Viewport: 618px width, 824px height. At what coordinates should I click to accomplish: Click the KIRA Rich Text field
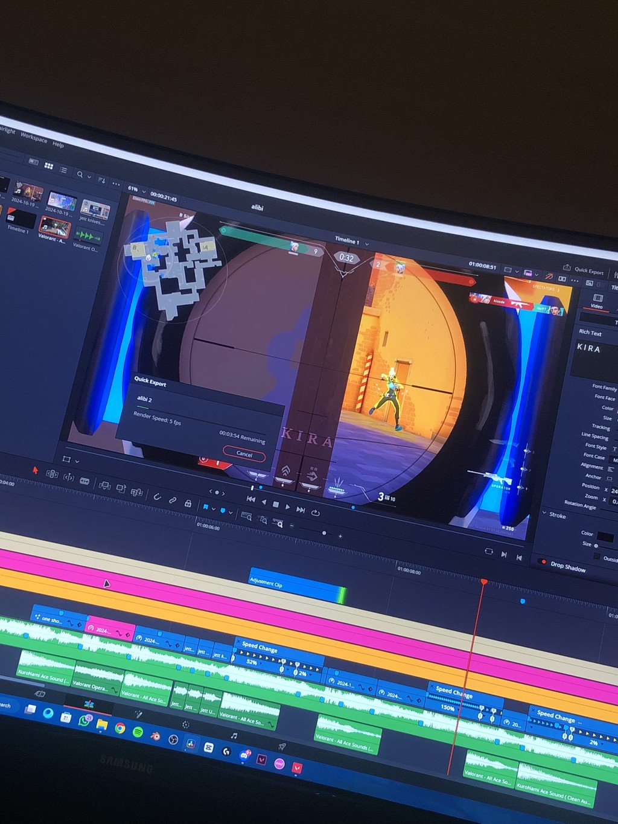[594, 361]
